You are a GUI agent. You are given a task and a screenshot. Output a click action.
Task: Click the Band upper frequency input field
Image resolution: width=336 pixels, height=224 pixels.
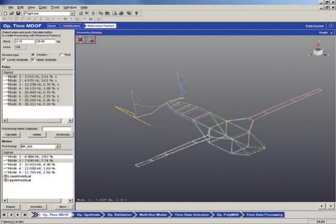46,41
